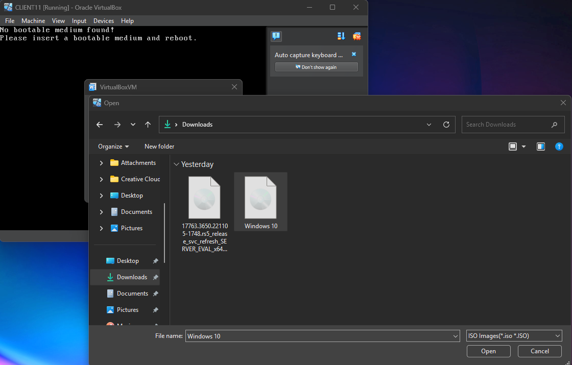This screenshot has height=365, width=572.
Task: Select the Windows 10 ISO file
Action: pyautogui.click(x=260, y=202)
